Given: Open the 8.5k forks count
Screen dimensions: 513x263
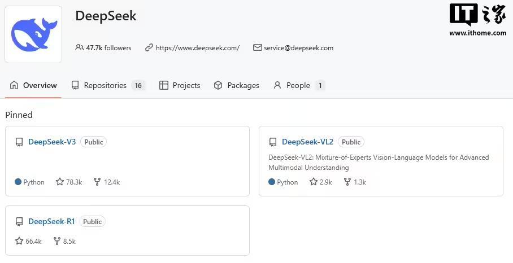Looking at the screenshot, I should 69,242.
